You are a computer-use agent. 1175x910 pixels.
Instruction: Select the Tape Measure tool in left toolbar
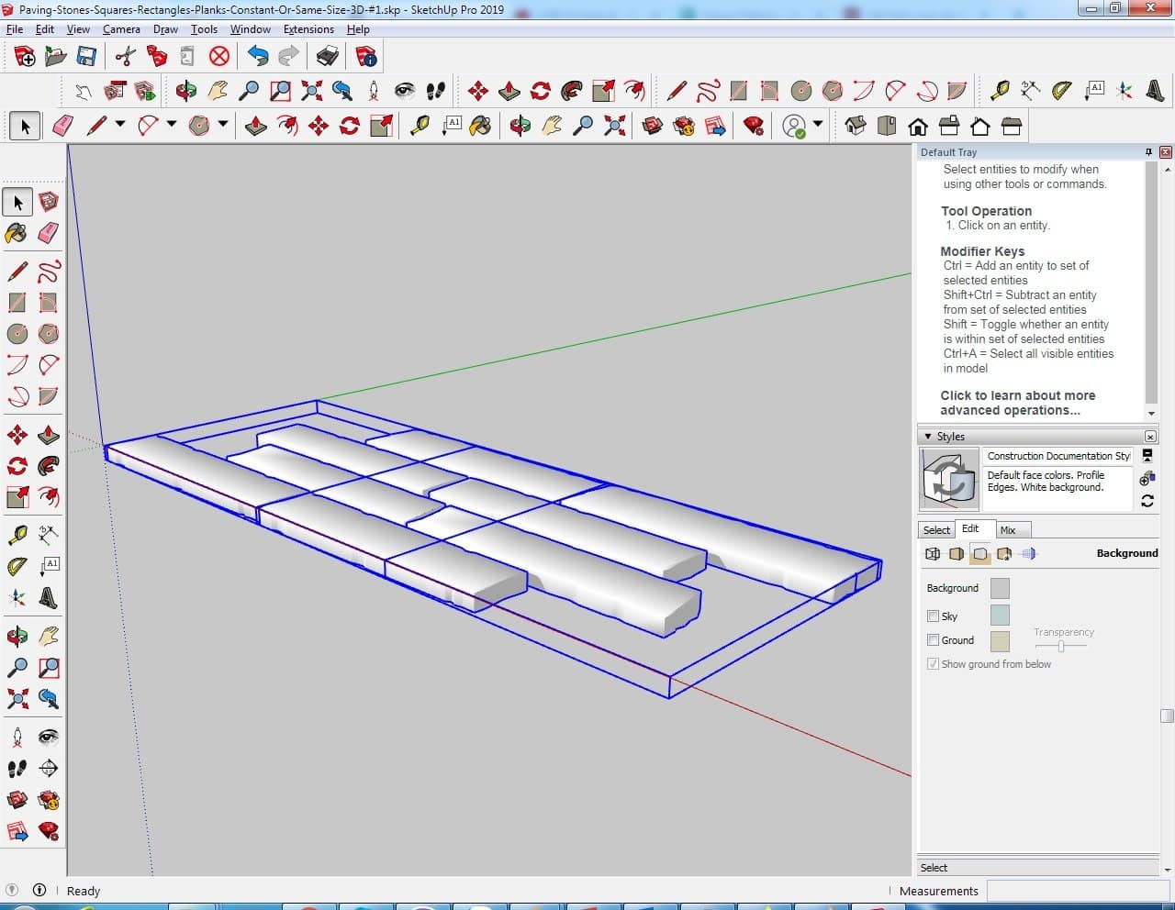[x=17, y=534]
